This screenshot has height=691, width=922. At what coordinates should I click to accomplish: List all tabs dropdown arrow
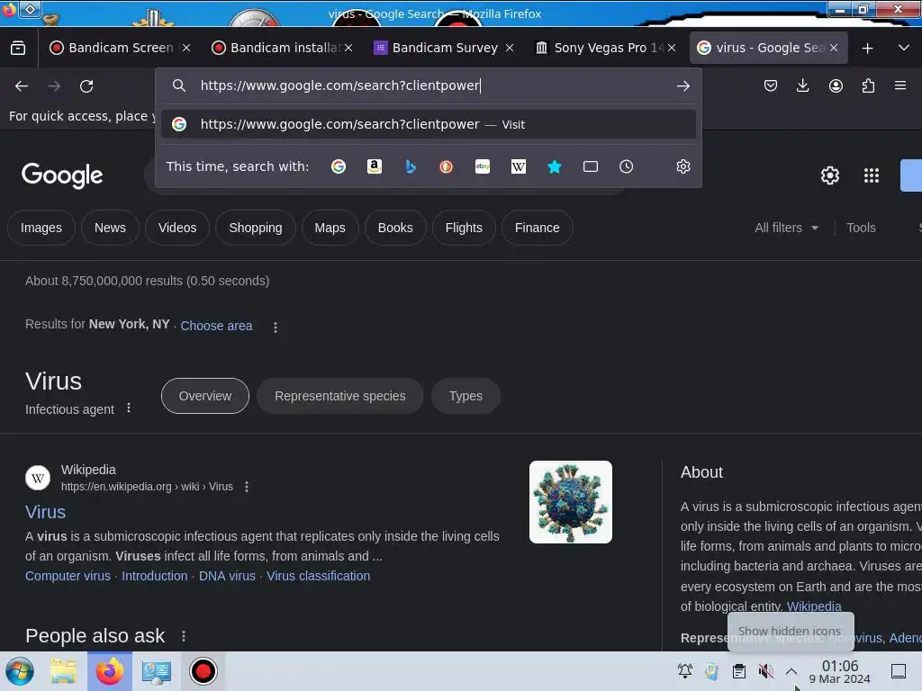click(x=904, y=48)
